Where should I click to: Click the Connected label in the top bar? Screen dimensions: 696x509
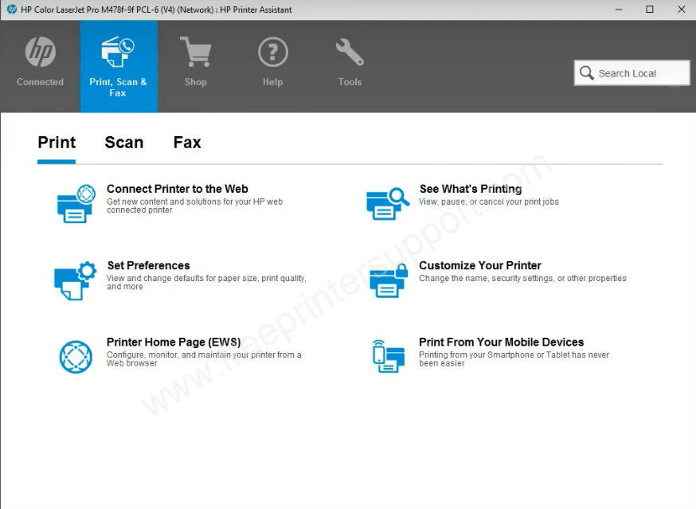40,82
